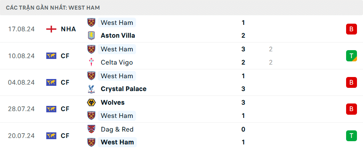Open the Aston Villa team link

(x=118, y=36)
